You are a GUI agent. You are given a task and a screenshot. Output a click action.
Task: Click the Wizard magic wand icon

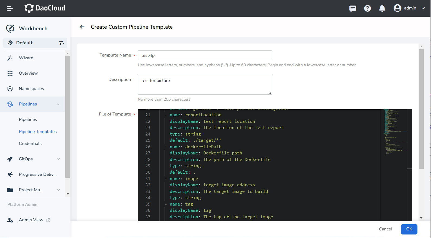pos(10,58)
